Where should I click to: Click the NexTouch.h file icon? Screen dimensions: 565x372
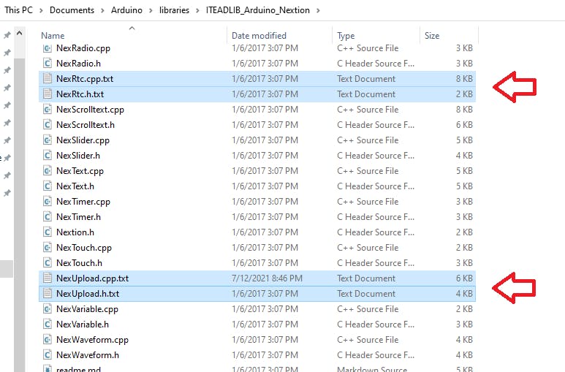(x=48, y=263)
